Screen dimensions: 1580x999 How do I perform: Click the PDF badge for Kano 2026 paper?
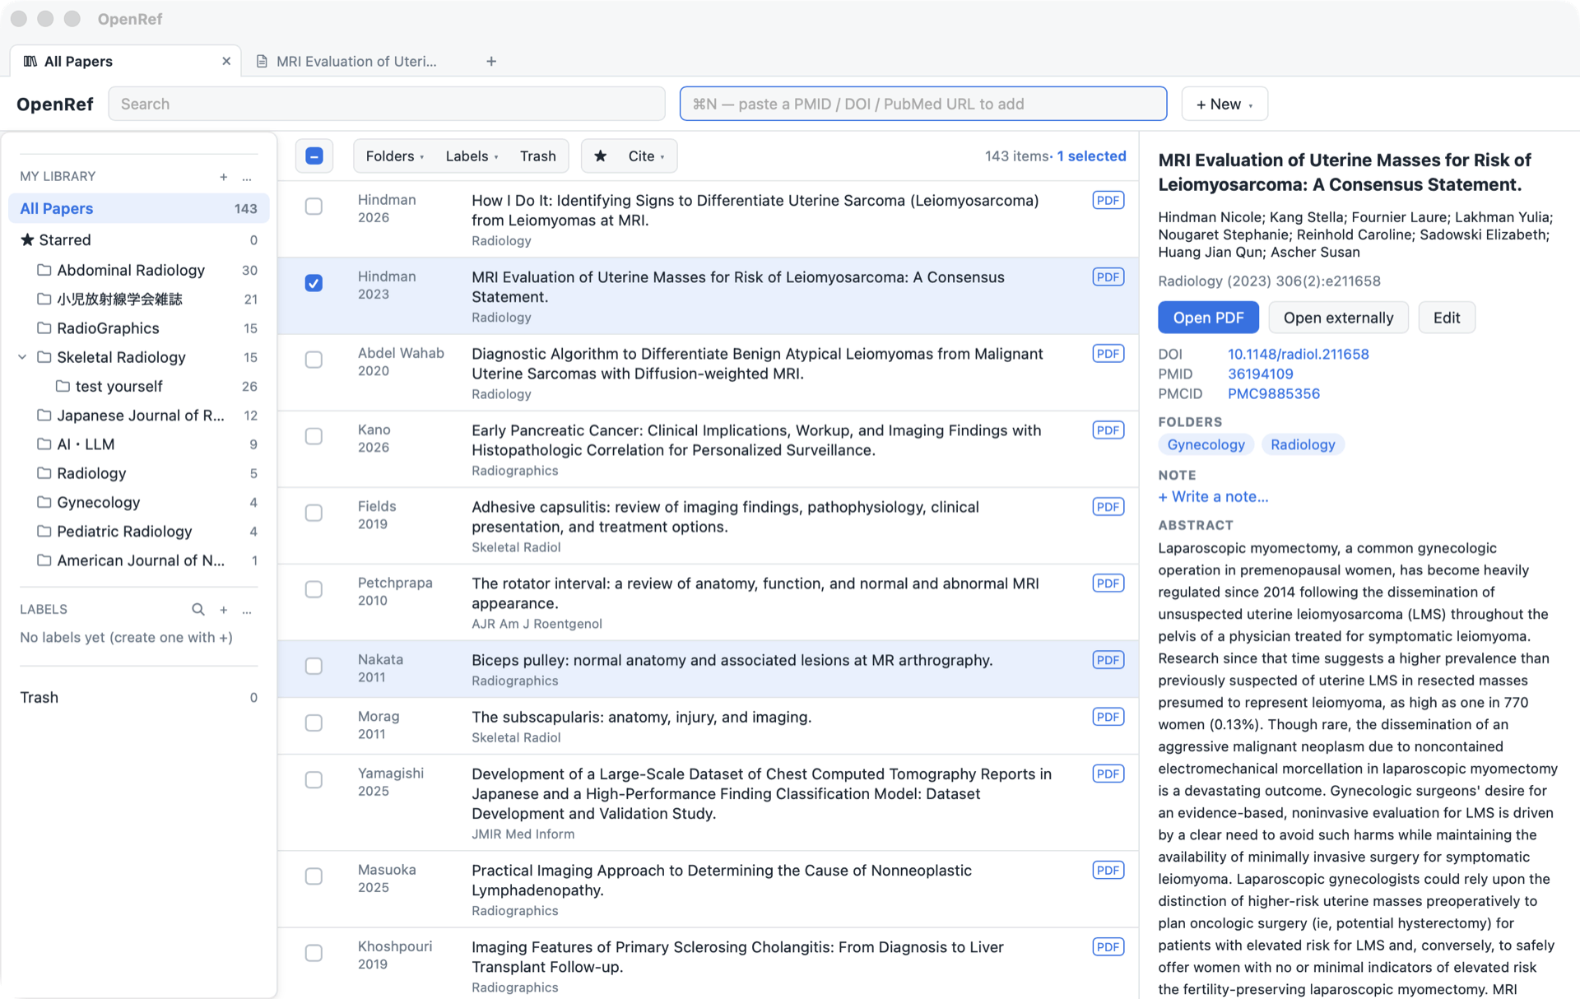tap(1108, 430)
